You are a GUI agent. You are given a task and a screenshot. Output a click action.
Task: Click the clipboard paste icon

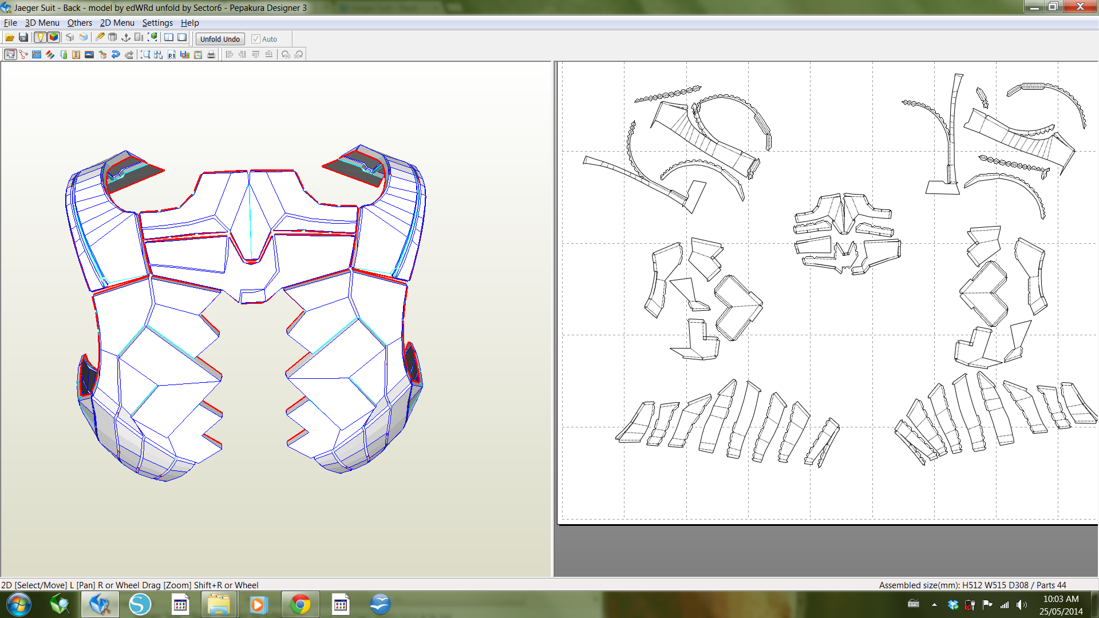198,55
